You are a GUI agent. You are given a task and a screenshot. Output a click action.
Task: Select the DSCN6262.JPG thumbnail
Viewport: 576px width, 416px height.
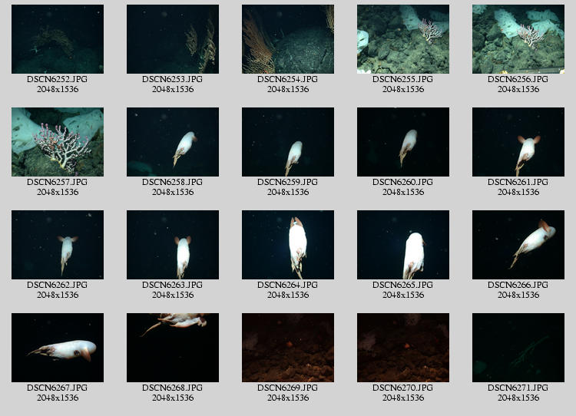pos(58,245)
